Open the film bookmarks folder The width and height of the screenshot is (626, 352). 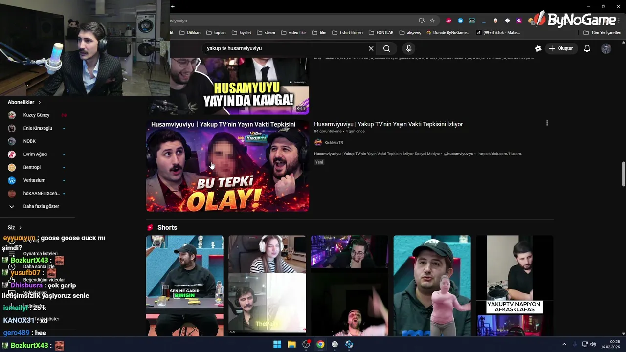[319, 33]
